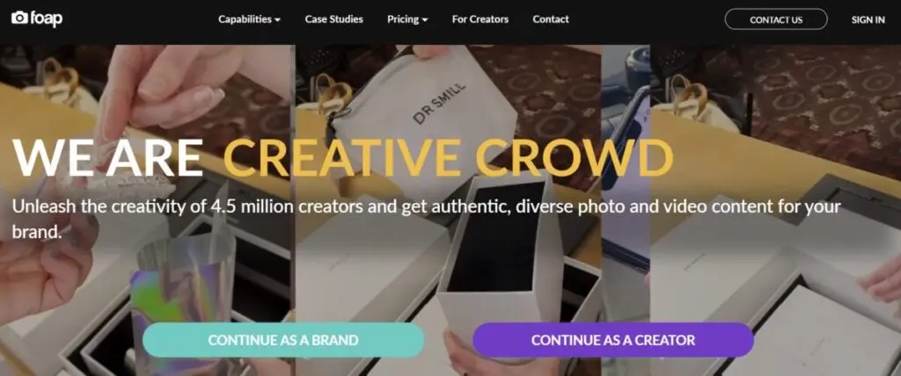This screenshot has width=901, height=376.
Task: Click the SIGN IN link
Action: tap(868, 19)
